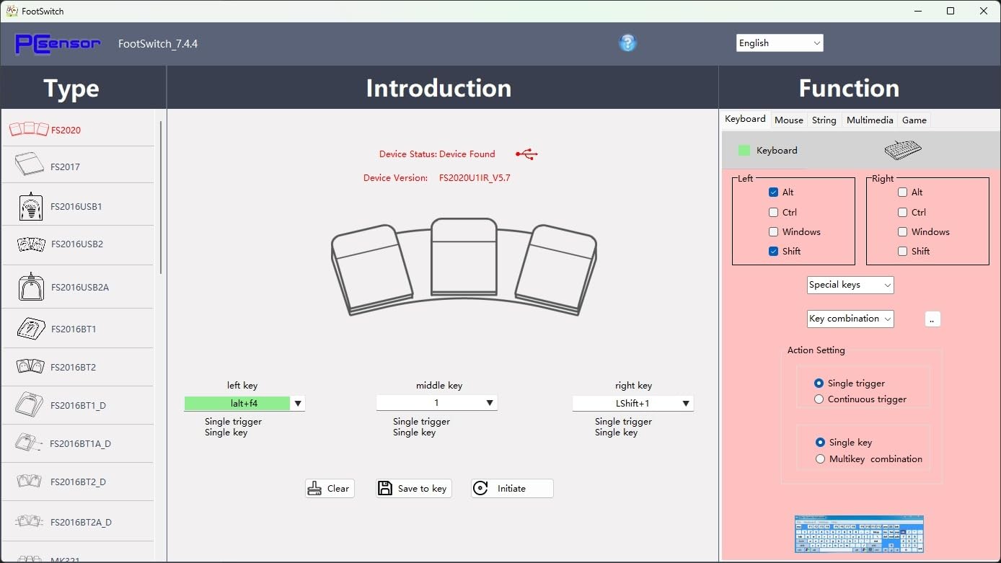
Task: Click the Save to key button
Action: pyautogui.click(x=414, y=489)
